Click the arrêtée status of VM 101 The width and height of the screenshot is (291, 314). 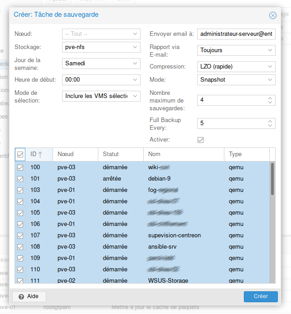112,179
